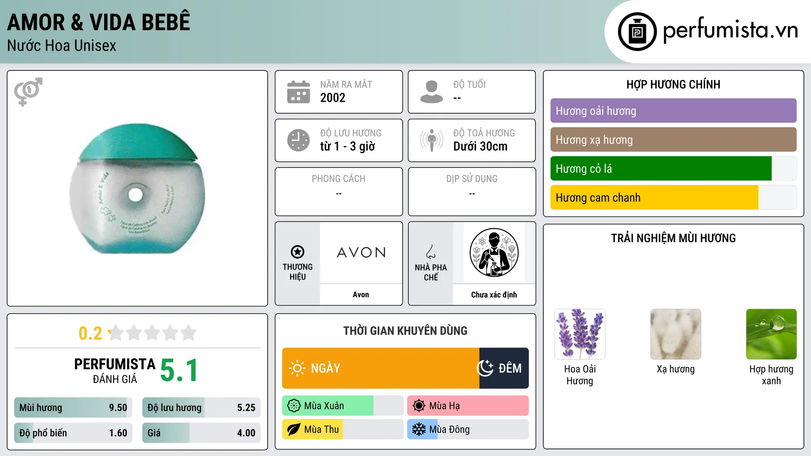Click the Độ lưu hương 5.25 score bar
This screenshot has width=811, height=456.
(201, 408)
